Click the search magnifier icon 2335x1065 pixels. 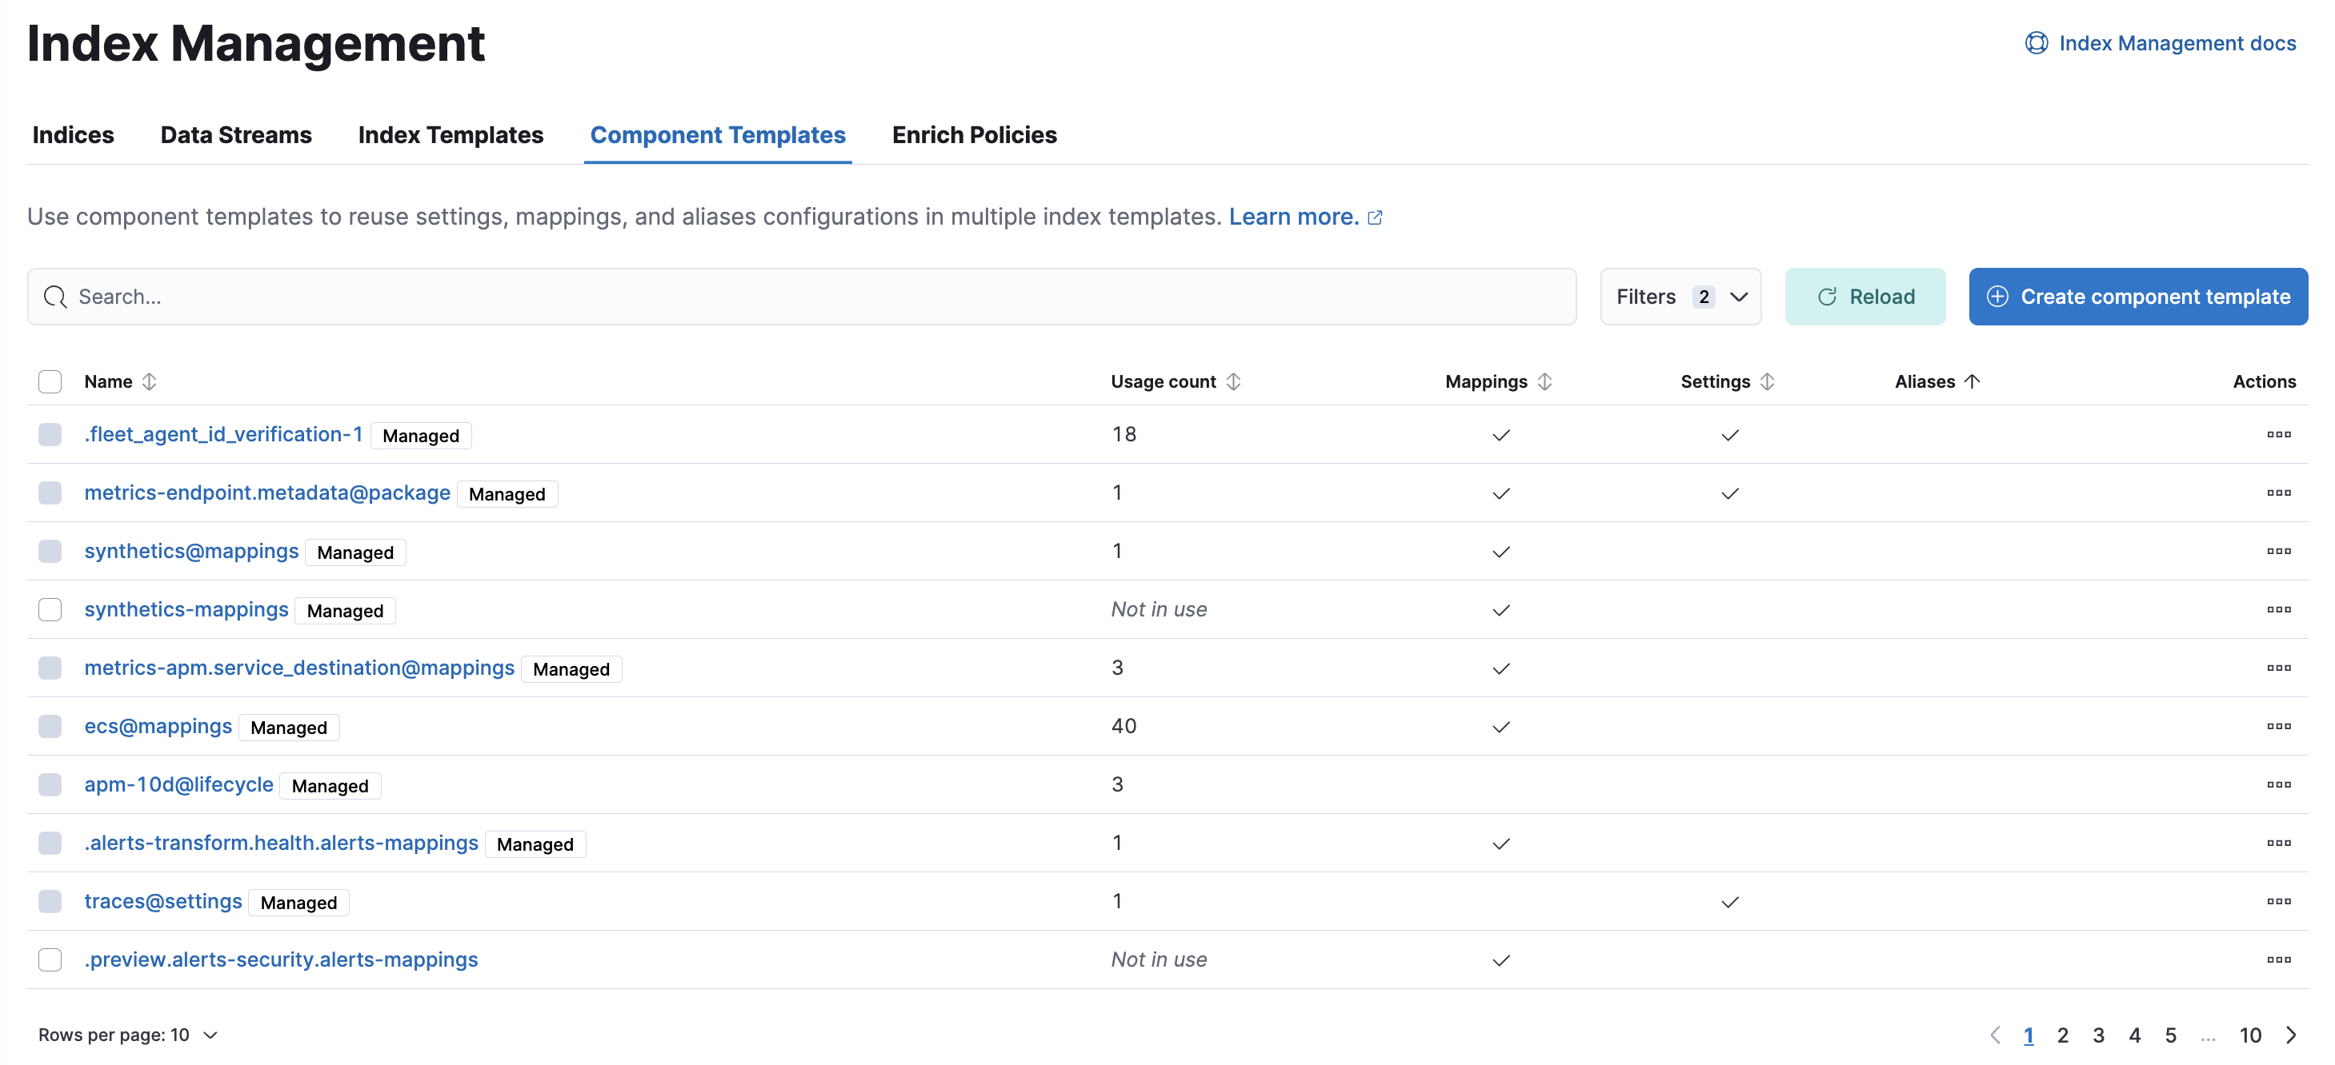(54, 296)
